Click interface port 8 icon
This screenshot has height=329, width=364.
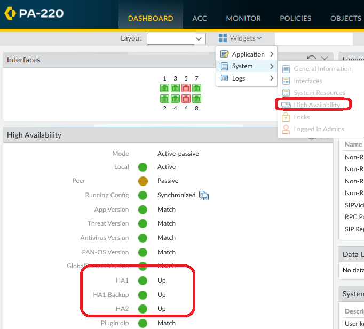click(x=196, y=99)
